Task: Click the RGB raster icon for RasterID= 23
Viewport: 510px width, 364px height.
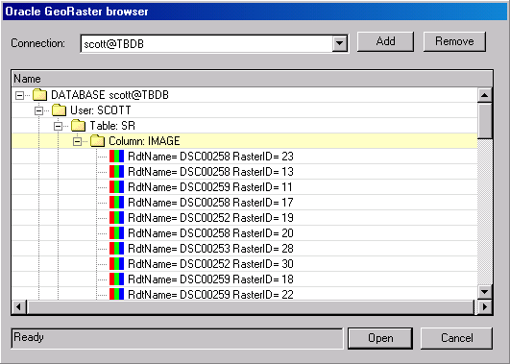Action: pyautogui.click(x=117, y=157)
